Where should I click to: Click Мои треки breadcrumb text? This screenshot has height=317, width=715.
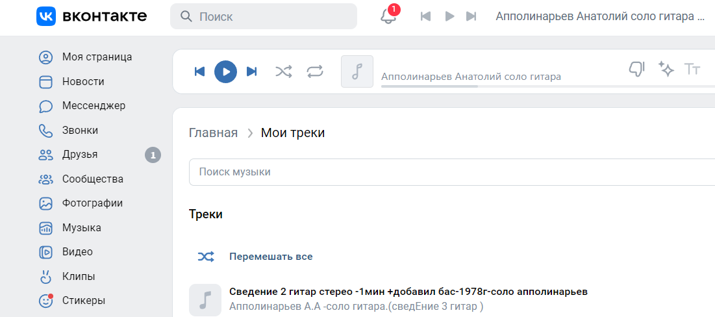click(293, 133)
